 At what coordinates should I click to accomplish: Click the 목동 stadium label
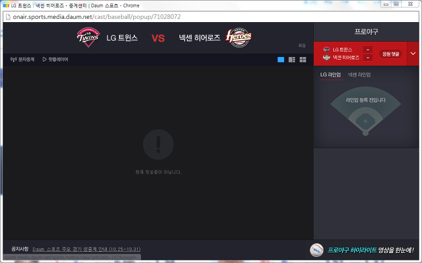point(302,46)
